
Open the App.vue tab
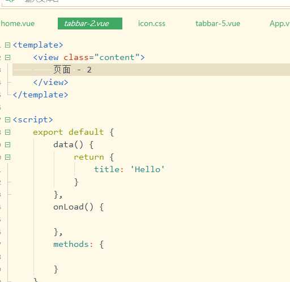(x=280, y=24)
